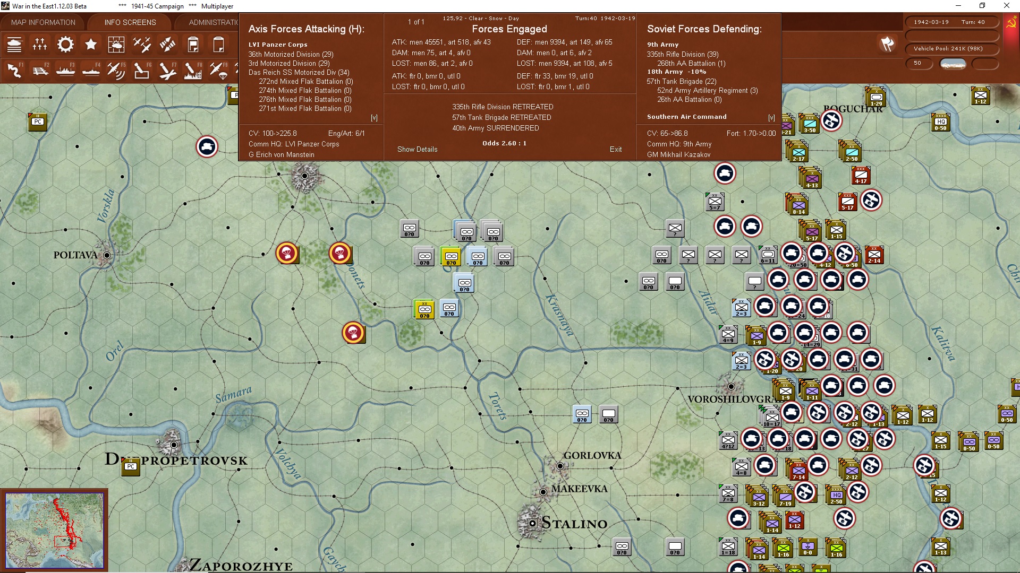1020x573 pixels.
Task: Select airborne unit west of Donets river
Action: pyautogui.click(x=287, y=254)
